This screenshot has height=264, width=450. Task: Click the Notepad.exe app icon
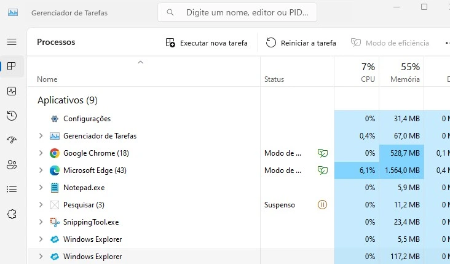(x=55, y=188)
